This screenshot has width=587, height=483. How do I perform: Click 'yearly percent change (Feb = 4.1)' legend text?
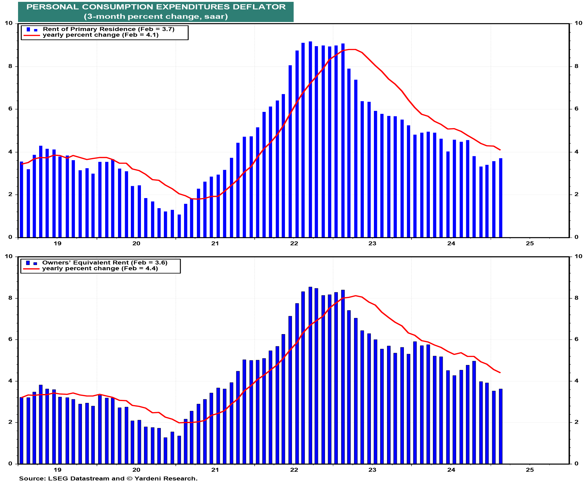pyautogui.click(x=101, y=35)
